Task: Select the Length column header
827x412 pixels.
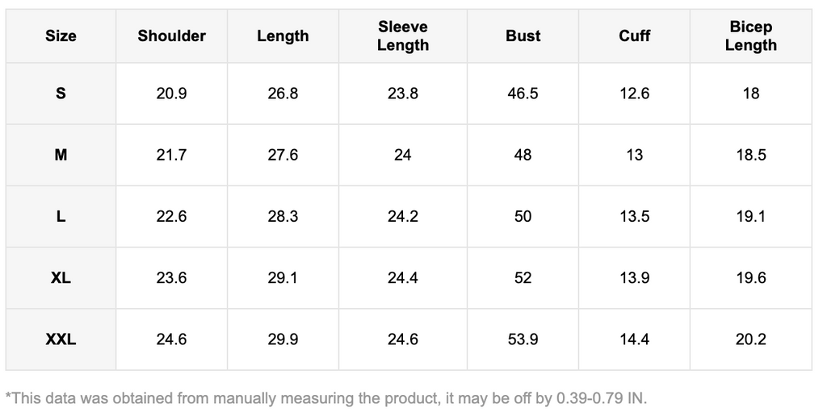Action: pyautogui.click(x=283, y=36)
